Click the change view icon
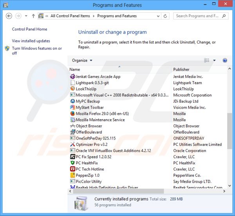Image resolution: width=235 pixels, height=216 pixels. coord(206,60)
